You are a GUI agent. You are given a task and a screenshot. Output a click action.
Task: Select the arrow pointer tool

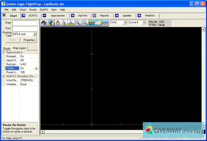pos(64,23)
